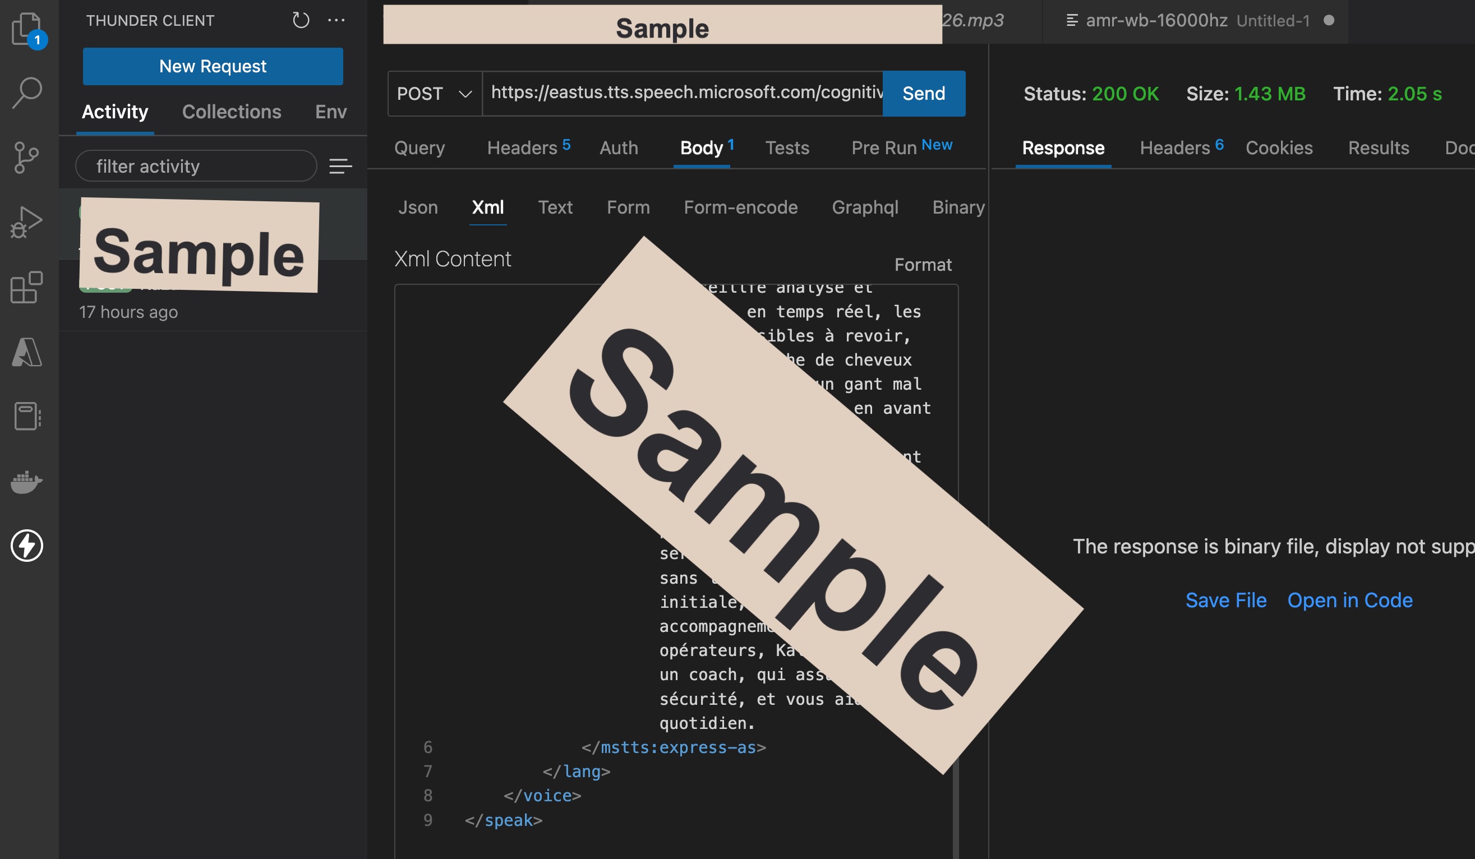Click the word 'quotidien.' in the editor

tap(707, 723)
